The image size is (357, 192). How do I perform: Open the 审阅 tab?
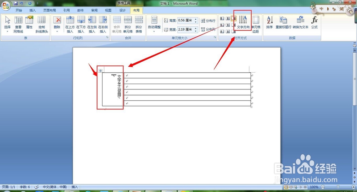click(94, 10)
